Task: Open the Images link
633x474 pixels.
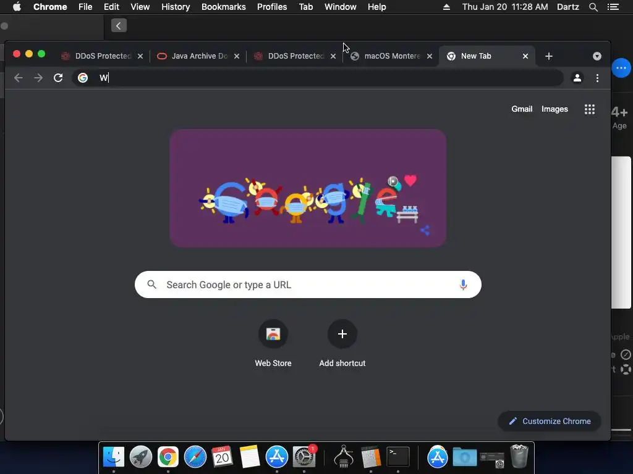Action: click(554, 109)
